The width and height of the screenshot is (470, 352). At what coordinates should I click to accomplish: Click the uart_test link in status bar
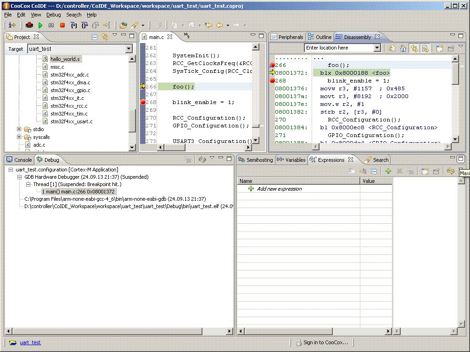(30, 342)
